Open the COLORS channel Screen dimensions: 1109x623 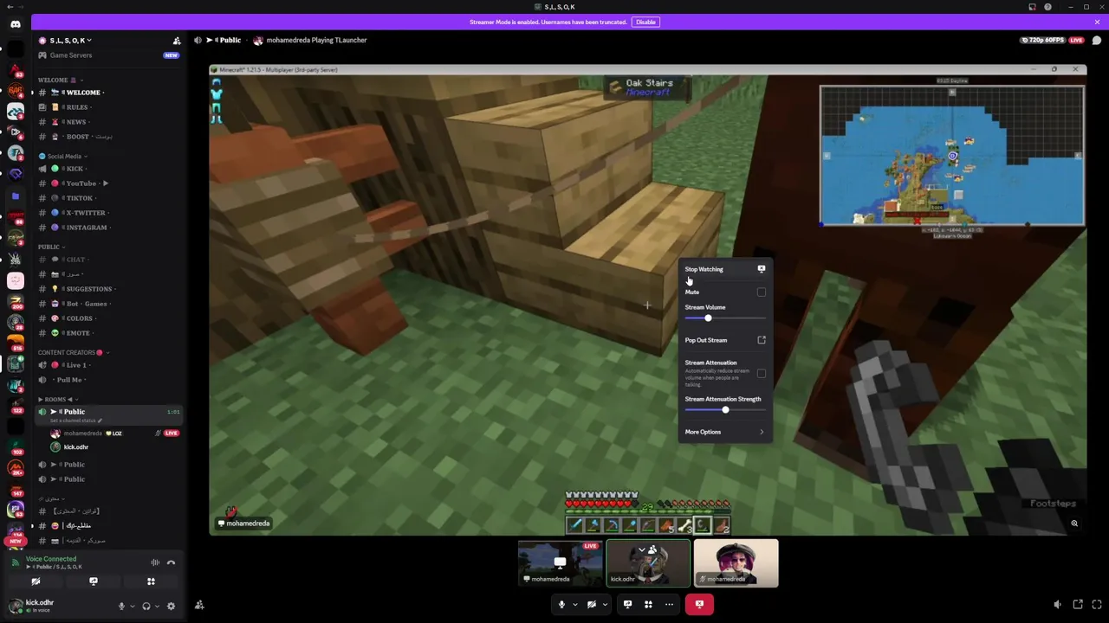point(108,318)
